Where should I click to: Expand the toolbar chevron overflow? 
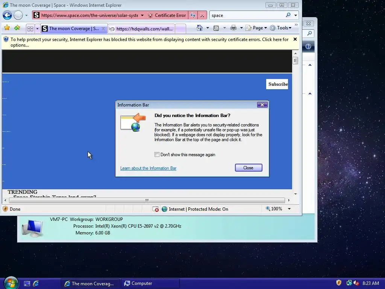coord(296,25)
